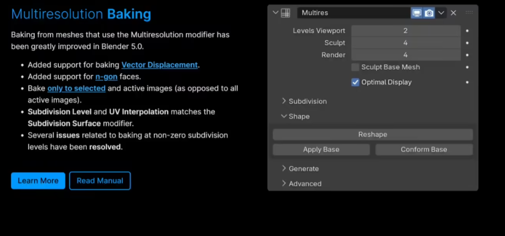Open the n-gon link
Image resolution: width=505 pixels, height=236 pixels.
(107, 77)
